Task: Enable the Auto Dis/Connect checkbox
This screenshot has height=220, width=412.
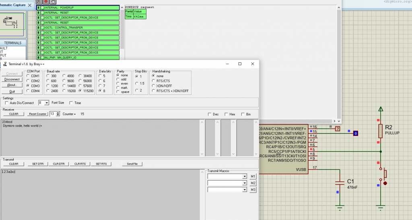Action: click(6, 103)
